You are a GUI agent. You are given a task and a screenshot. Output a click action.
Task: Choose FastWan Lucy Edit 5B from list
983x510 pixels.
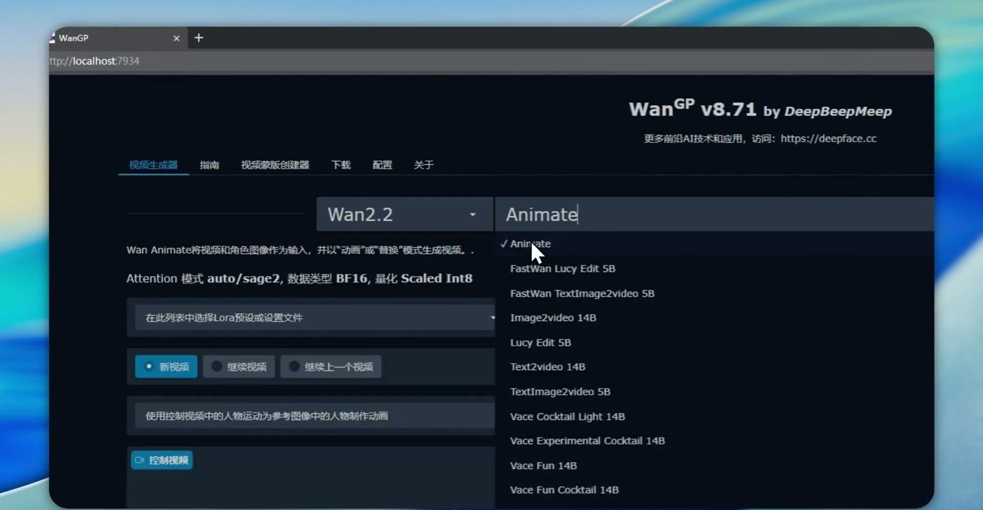coord(562,269)
